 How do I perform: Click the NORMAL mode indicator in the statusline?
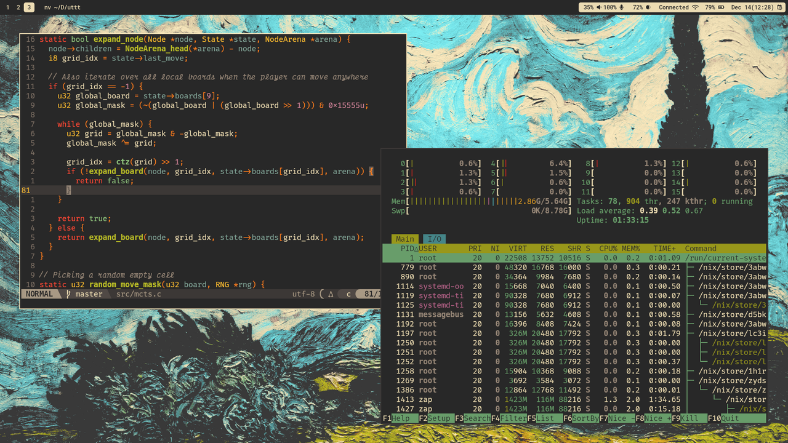[39, 293]
